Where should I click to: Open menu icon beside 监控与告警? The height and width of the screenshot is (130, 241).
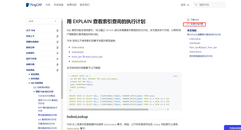click(x=57, y=59)
